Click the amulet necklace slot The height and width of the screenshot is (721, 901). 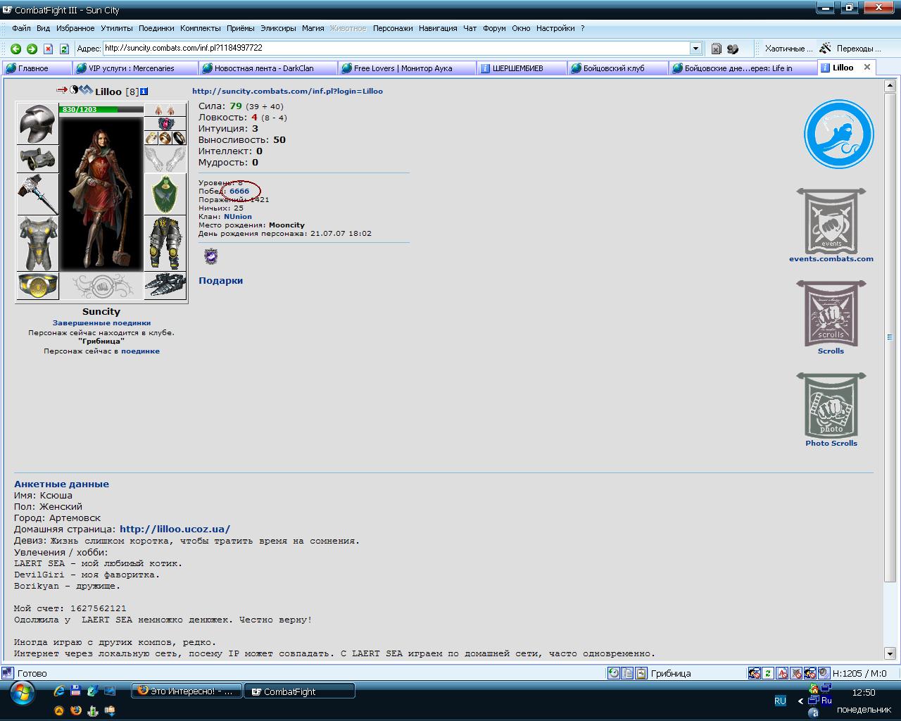[x=165, y=124]
